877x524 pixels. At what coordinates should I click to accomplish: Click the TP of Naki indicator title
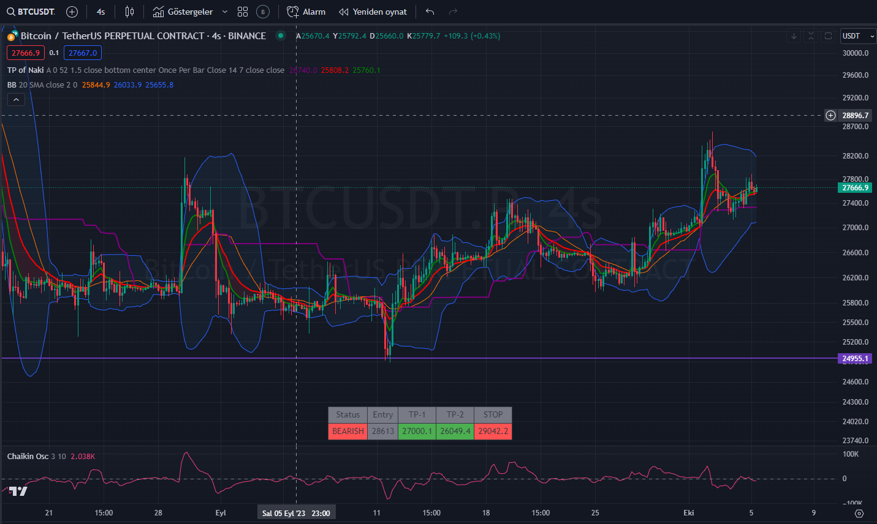coord(25,70)
